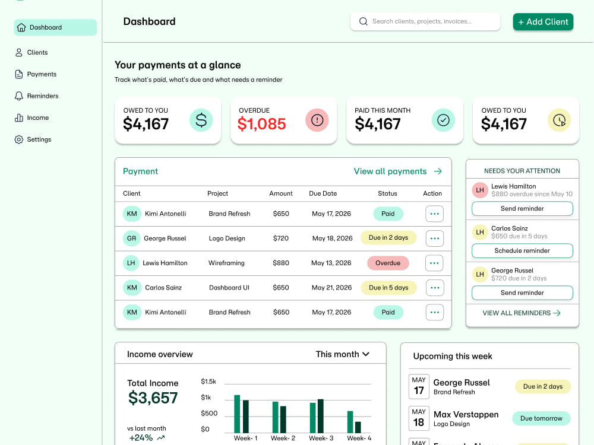Click the Wireframing project cell
This screenshot has height=445, width=594.
(226, 263)
